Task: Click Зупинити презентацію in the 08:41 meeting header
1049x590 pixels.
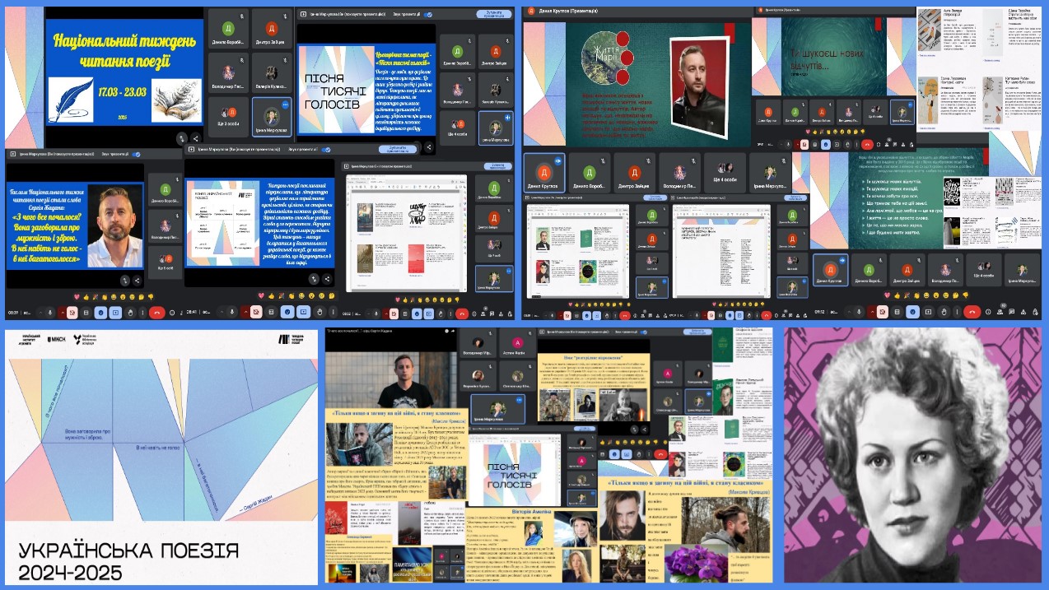Action: pos(398,149)
